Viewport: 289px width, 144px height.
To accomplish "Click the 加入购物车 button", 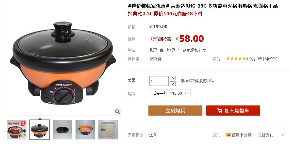I will point(233,110).
